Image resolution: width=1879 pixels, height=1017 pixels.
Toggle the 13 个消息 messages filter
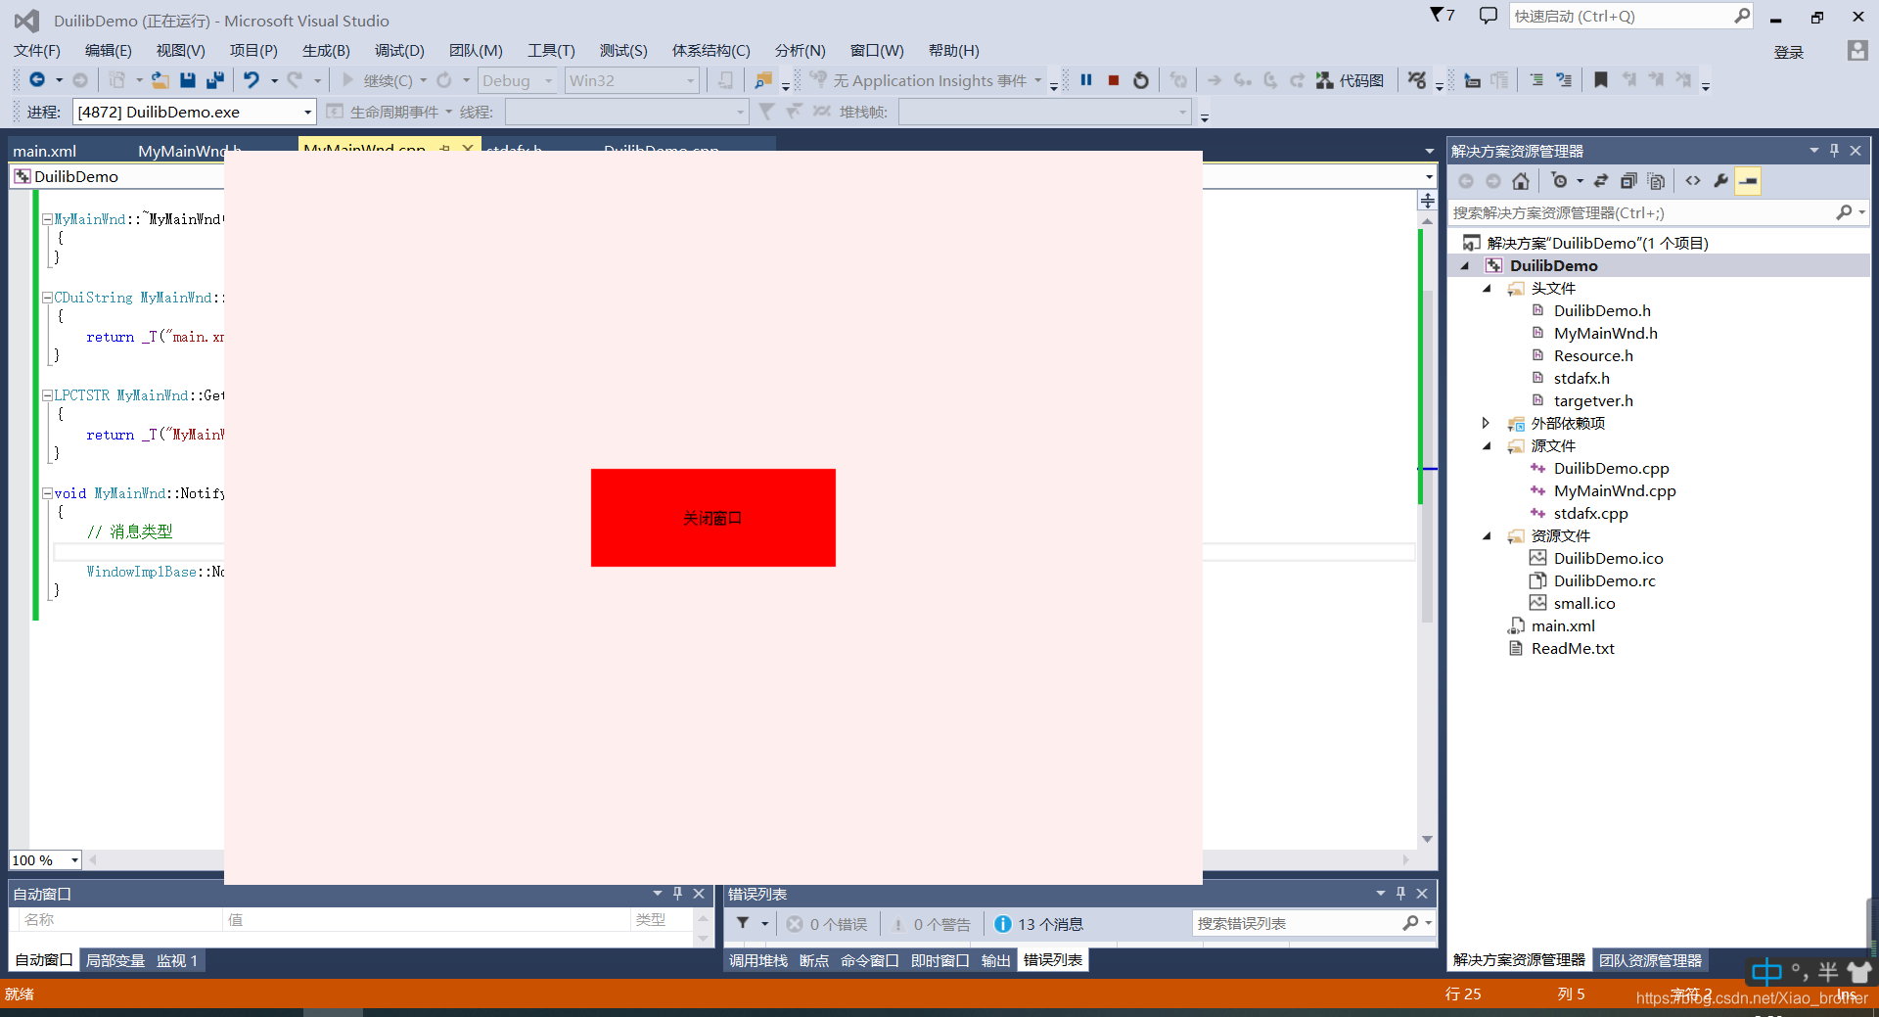1039,924
